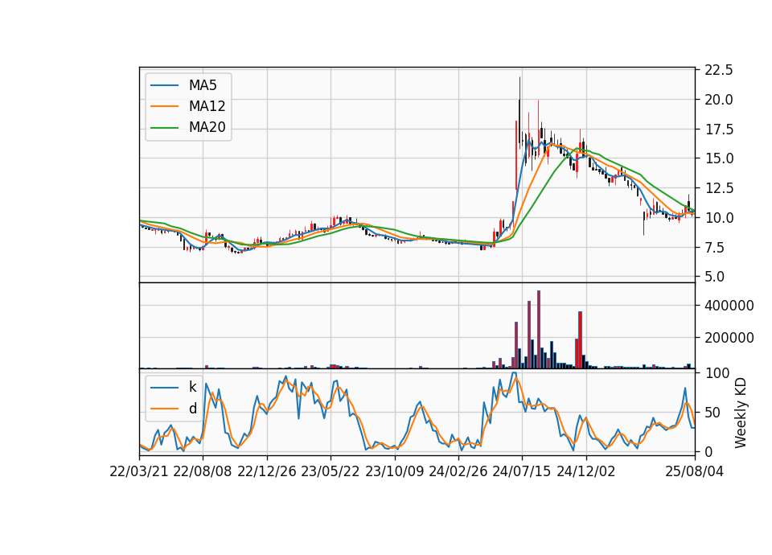Click the 22/08/08 date label
This screenshot has width=772, height=555.
(203, 471)
